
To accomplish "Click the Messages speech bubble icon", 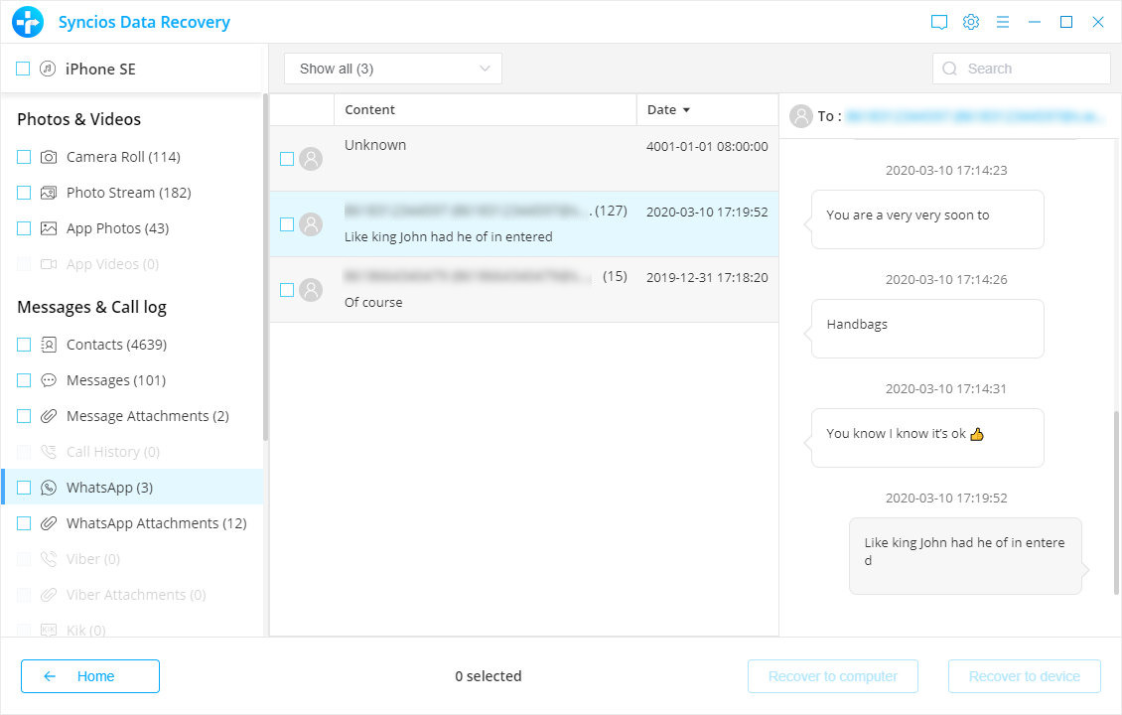I will click(x=48, y=380).
